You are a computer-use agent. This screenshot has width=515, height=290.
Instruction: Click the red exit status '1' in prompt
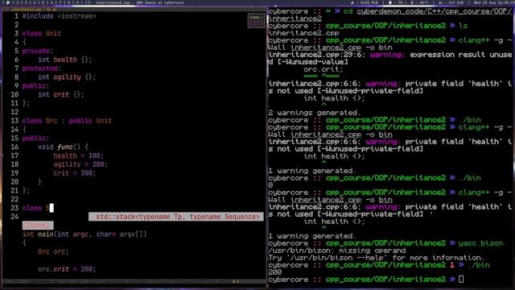coord(452,265)
